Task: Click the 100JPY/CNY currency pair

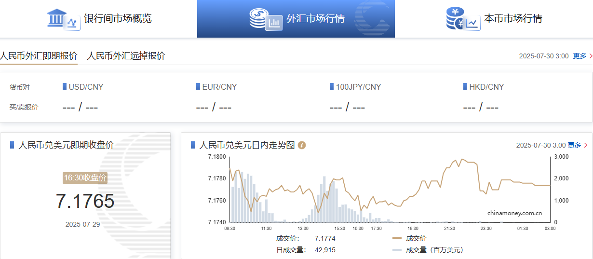Action: pos(358,87)
